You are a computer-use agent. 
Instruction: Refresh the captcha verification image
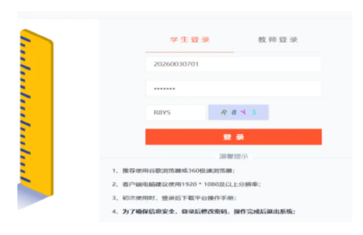[238, 112]
